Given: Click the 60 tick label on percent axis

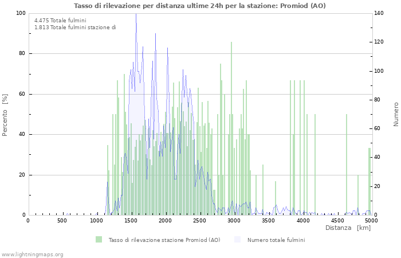Looking at the screenshot, I should coord(21,94).
